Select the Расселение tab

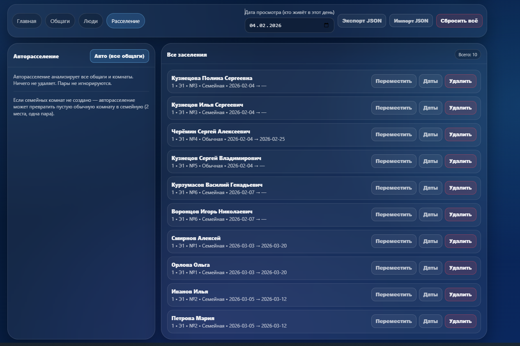pos(125,21)
